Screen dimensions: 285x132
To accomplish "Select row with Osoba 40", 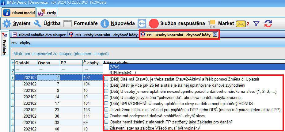I will pos(57,129).
